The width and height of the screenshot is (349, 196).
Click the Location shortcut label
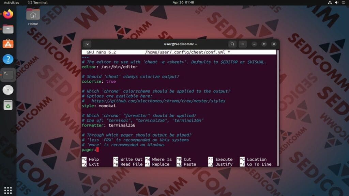[x=257, y=159]
